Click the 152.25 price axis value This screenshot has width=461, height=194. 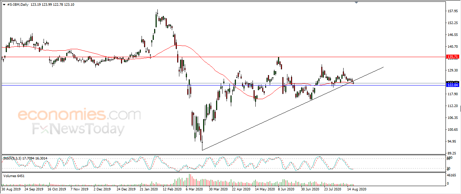[x=453, y=23]
